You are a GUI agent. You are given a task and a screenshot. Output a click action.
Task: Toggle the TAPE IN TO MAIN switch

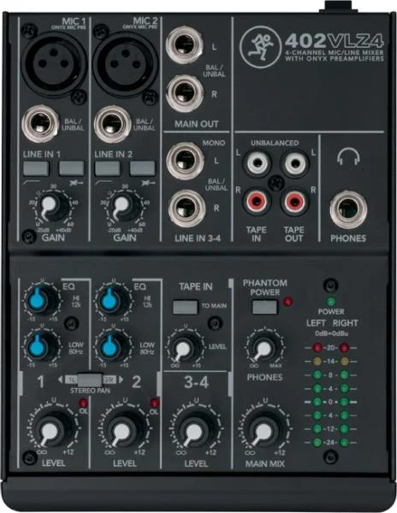[186, 307]
